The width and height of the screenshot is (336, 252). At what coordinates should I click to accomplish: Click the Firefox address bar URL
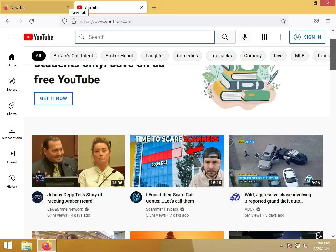click(105, 21)
